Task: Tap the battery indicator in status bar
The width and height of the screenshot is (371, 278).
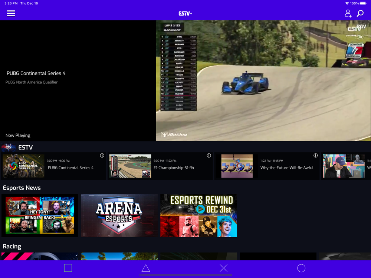Action: (x=363, y=3)
